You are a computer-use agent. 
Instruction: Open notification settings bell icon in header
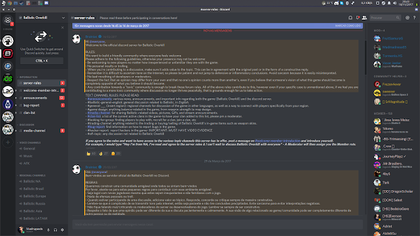350,18
